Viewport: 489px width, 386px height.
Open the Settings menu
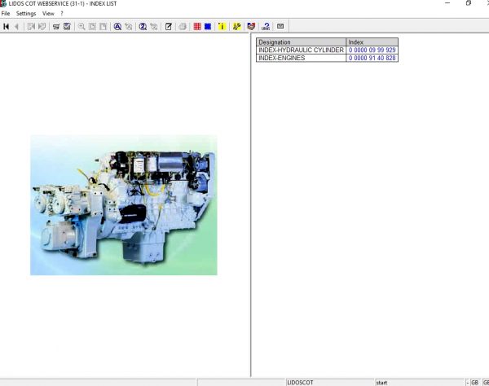point(26,13)
